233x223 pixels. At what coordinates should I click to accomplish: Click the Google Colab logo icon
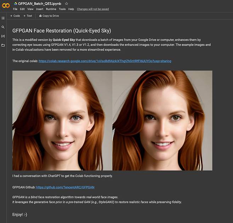(x=6, y=5)
